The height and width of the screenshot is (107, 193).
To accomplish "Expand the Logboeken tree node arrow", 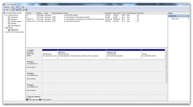I will click(7, 19).
